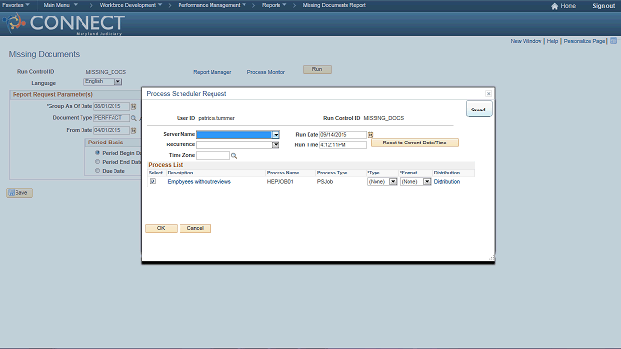The width and height of the screenshot is (621, 349).
Task: Click the Run Date input field
Action: (343, 135)
